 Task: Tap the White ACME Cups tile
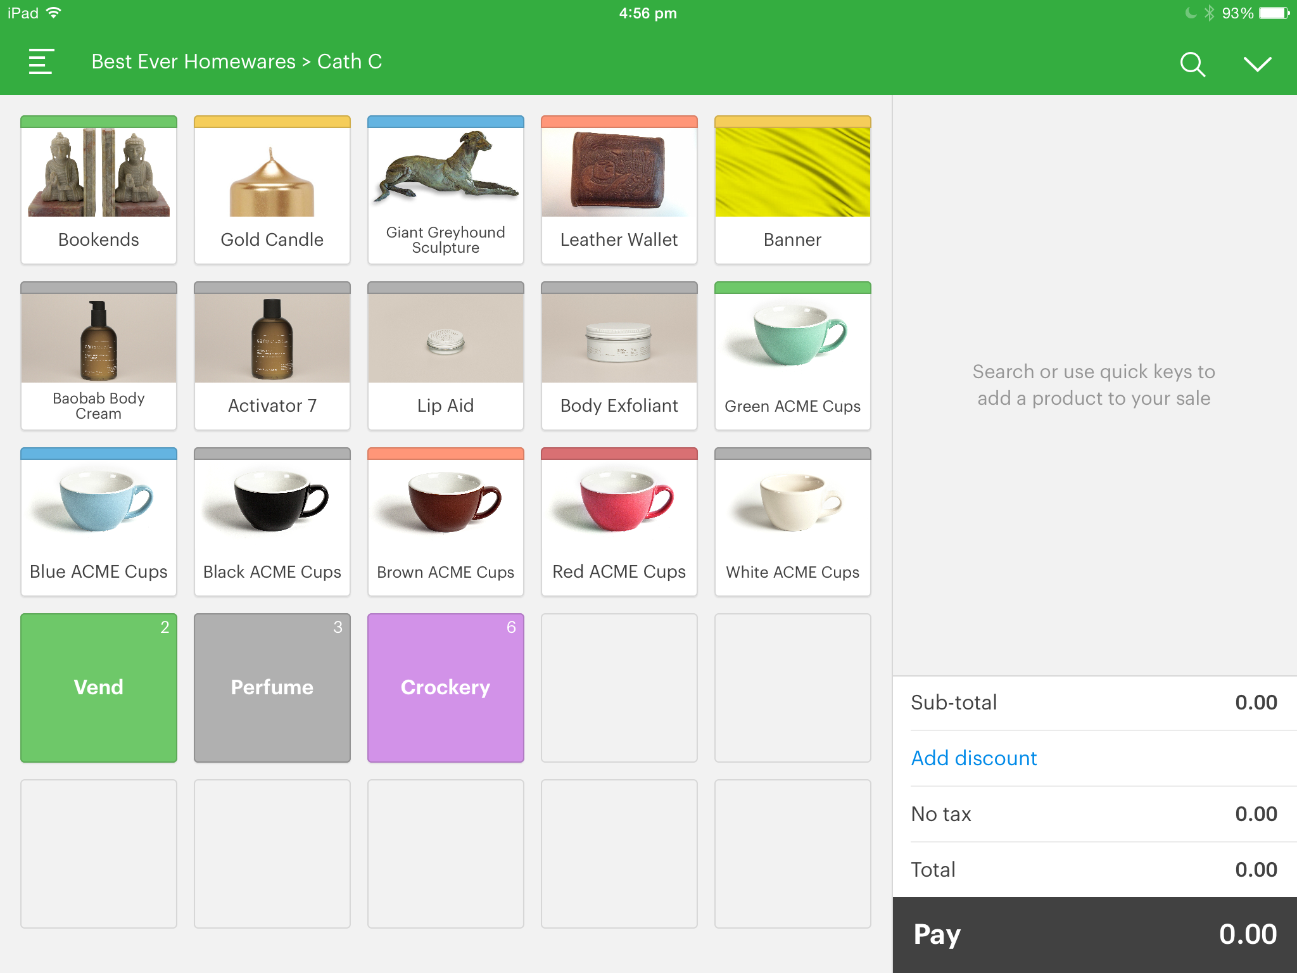[792, 521]
